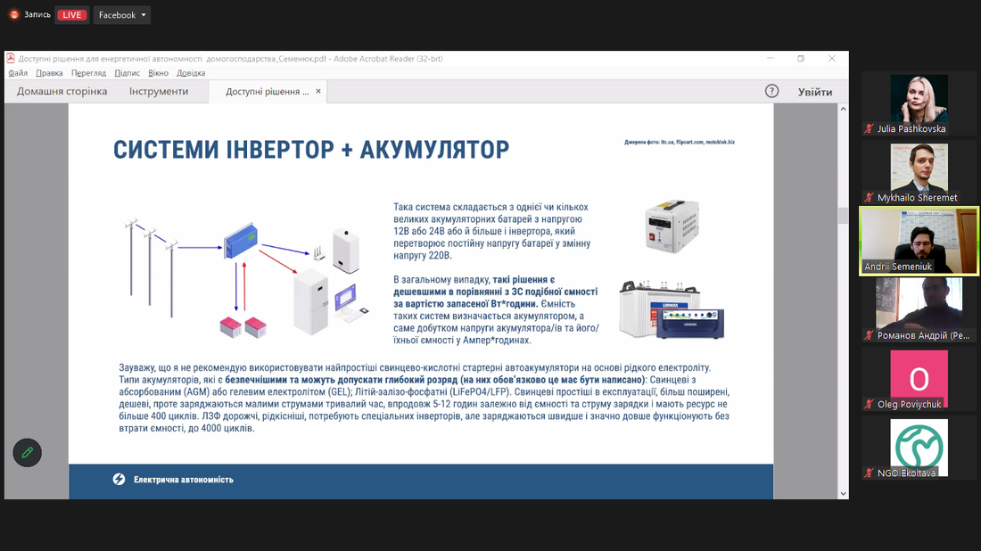Image resolution: width=981 pixels, height=551 pixels.
Task: Close the Доступні рішення document tab
Action: [317, 91]
